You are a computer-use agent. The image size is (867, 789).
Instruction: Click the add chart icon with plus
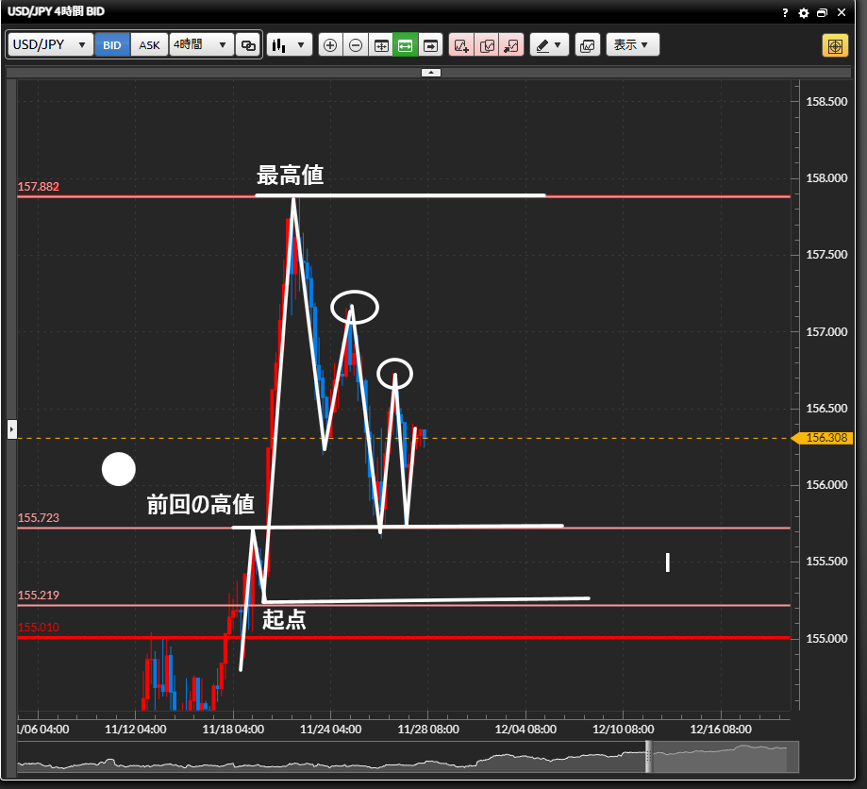tap(461, 45)
